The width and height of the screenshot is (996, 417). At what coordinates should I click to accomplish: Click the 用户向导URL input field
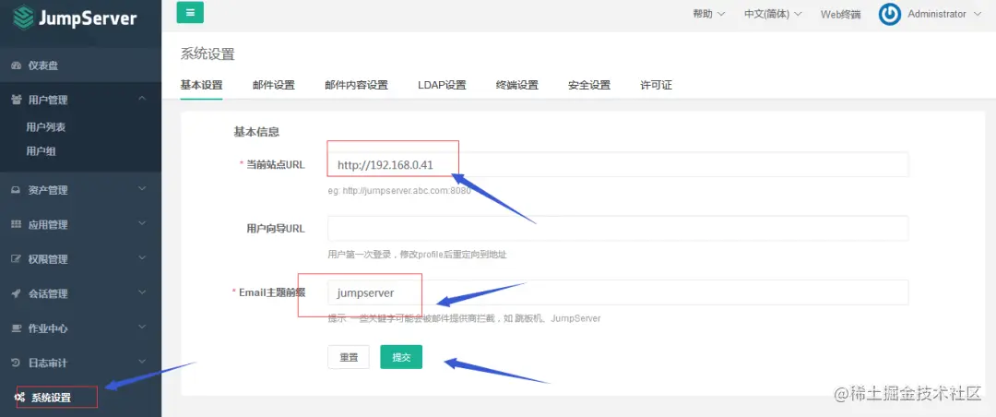(618, 228)
